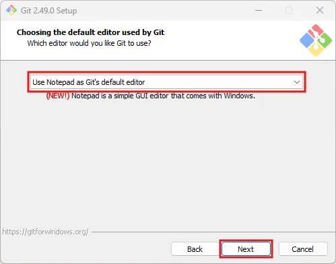Open the gitforwindows.org link
The image size is (336, 264).
click(x=45, y=232)
